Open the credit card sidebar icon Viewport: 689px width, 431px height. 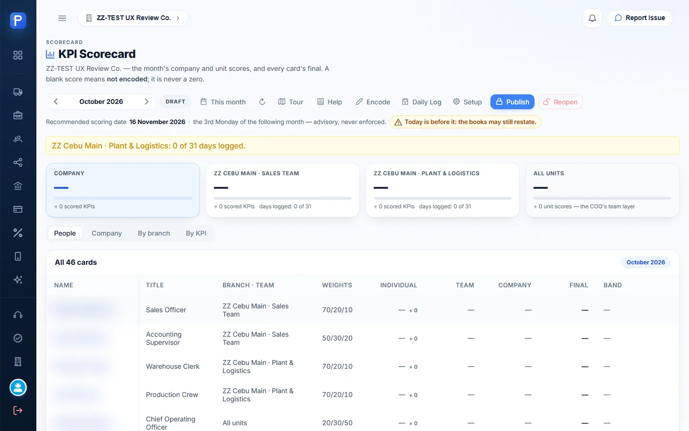[x=18, y=209]
